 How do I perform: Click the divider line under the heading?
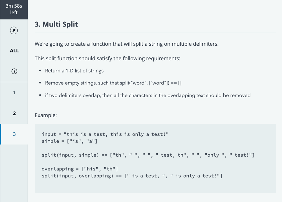point(155,33)
